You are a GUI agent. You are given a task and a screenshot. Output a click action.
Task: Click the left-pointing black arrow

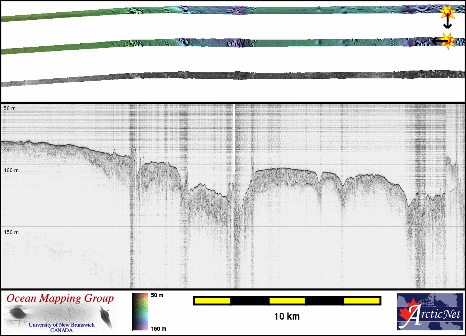click(x=437, y=41)
